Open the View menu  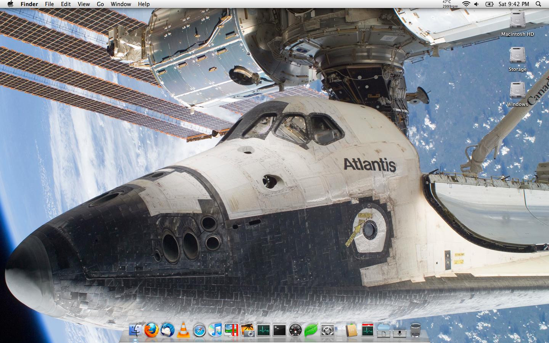[83, 4]
